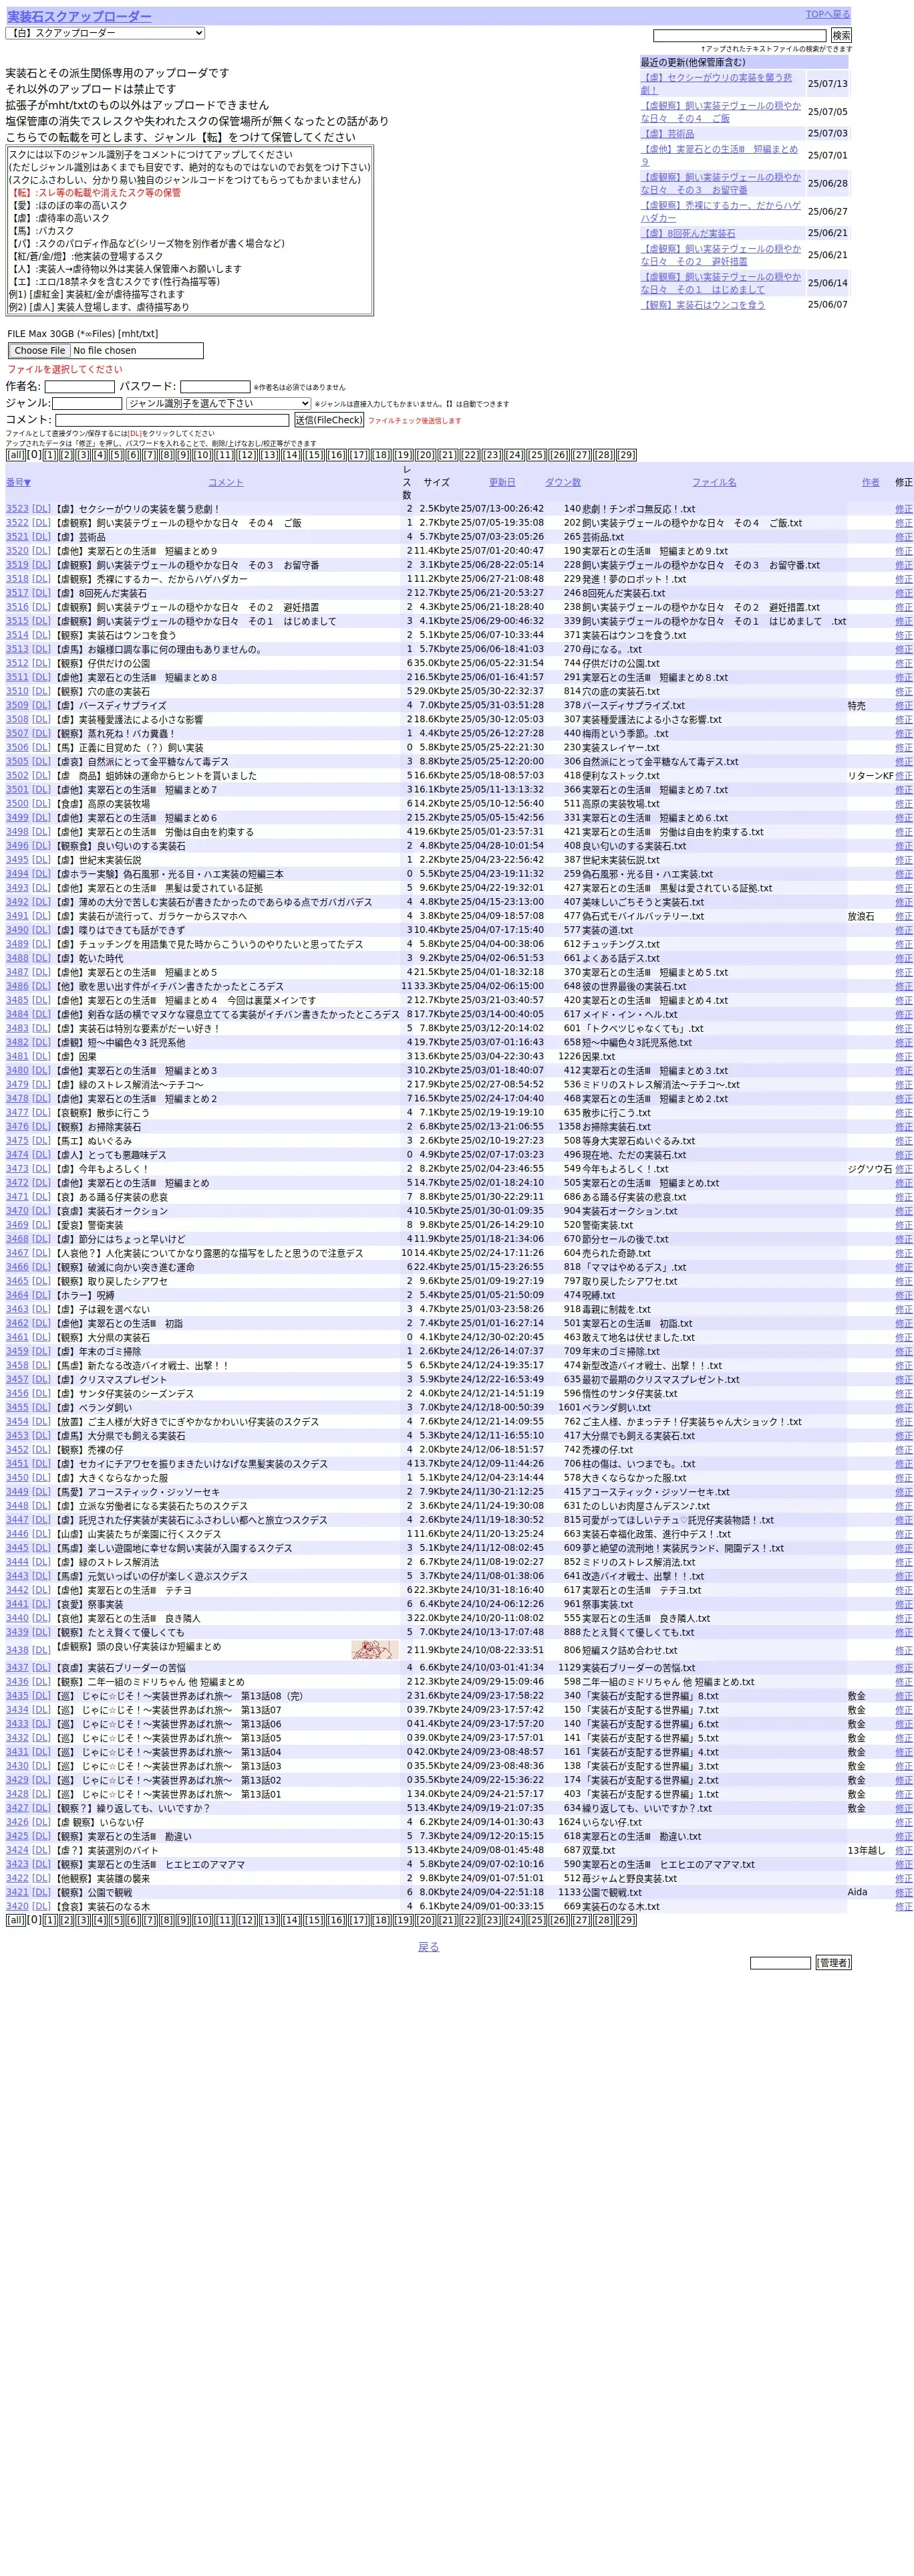Click the thumbnail image on entry 3438
The image size is (914, 2576).
[375, 1650]
